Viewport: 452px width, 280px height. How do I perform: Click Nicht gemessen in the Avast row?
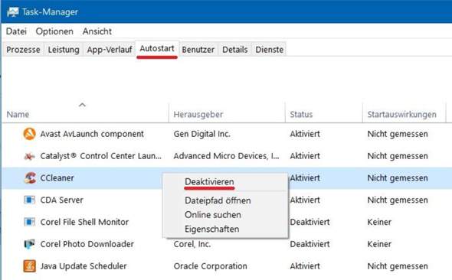398,134
